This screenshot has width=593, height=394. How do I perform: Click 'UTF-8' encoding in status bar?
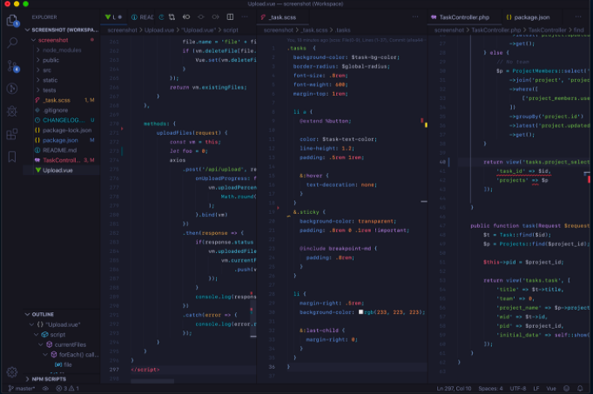[x=518, y=388]
